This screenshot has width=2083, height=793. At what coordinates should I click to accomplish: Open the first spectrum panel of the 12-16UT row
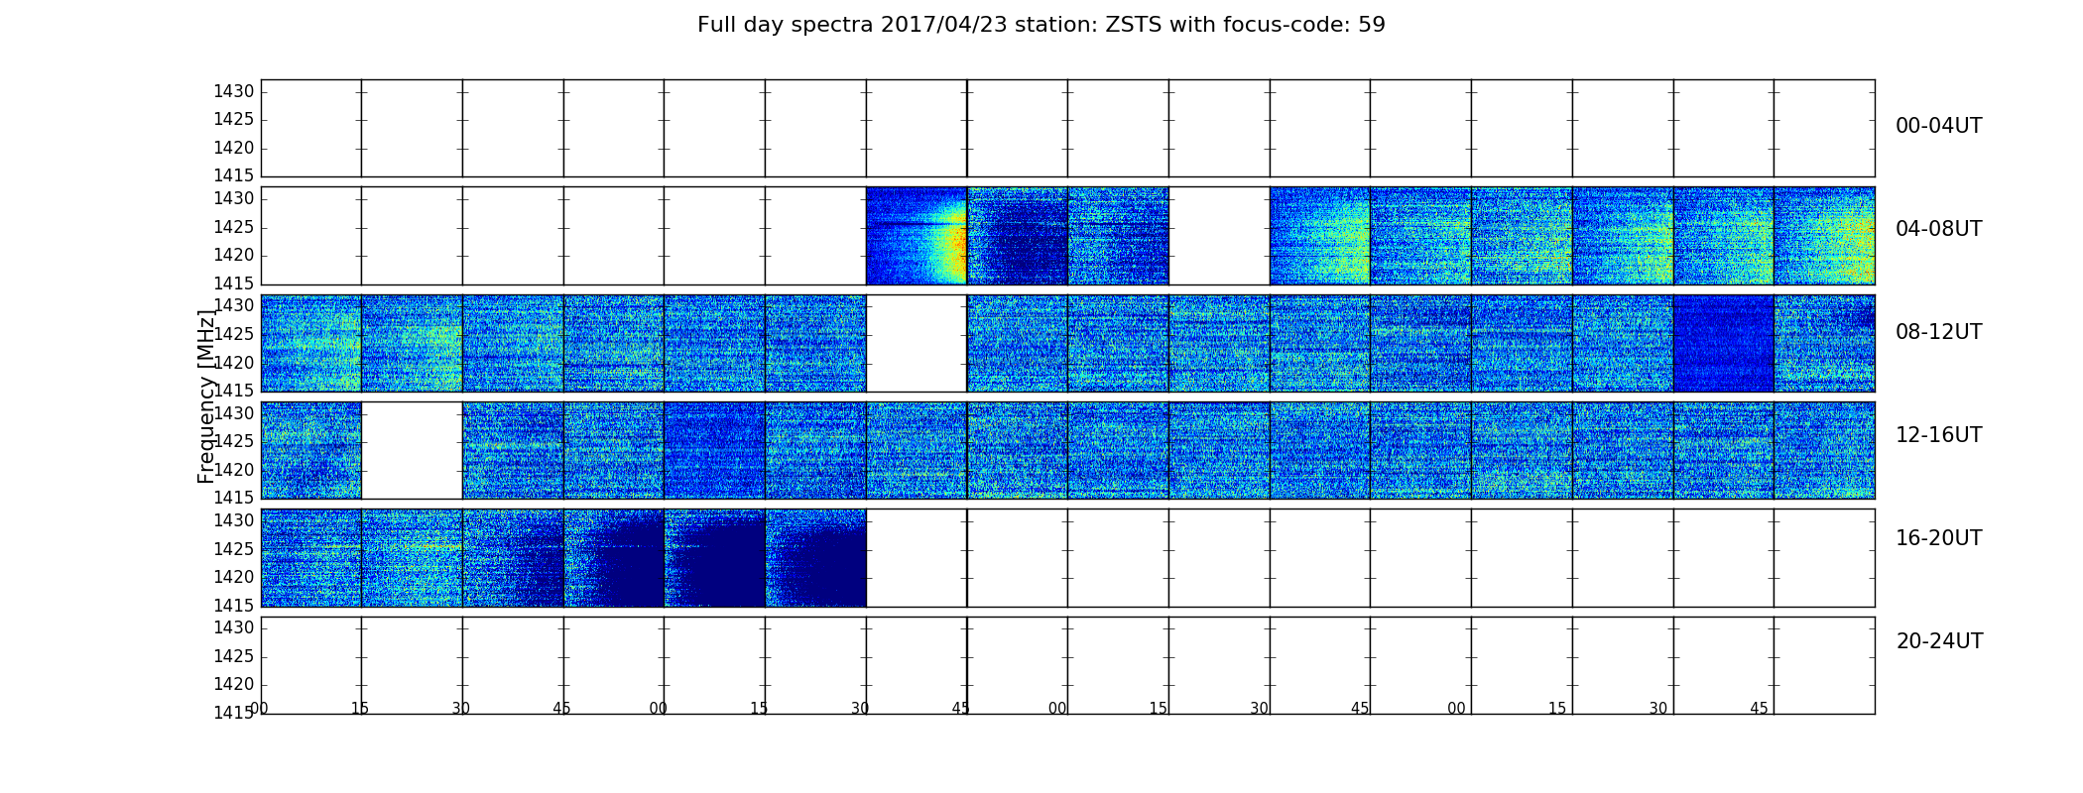click(x=310, y=450)
